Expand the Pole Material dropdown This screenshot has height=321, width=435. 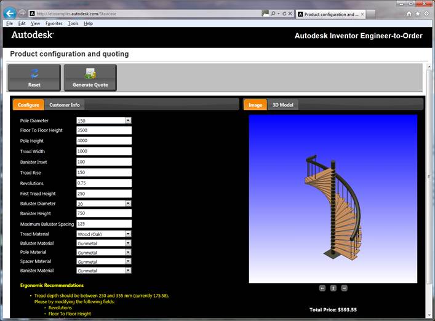click(128, 252)
